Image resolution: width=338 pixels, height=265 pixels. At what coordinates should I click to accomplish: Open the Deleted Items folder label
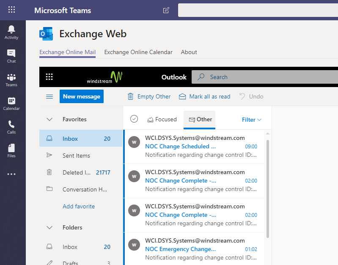point(77,172)
